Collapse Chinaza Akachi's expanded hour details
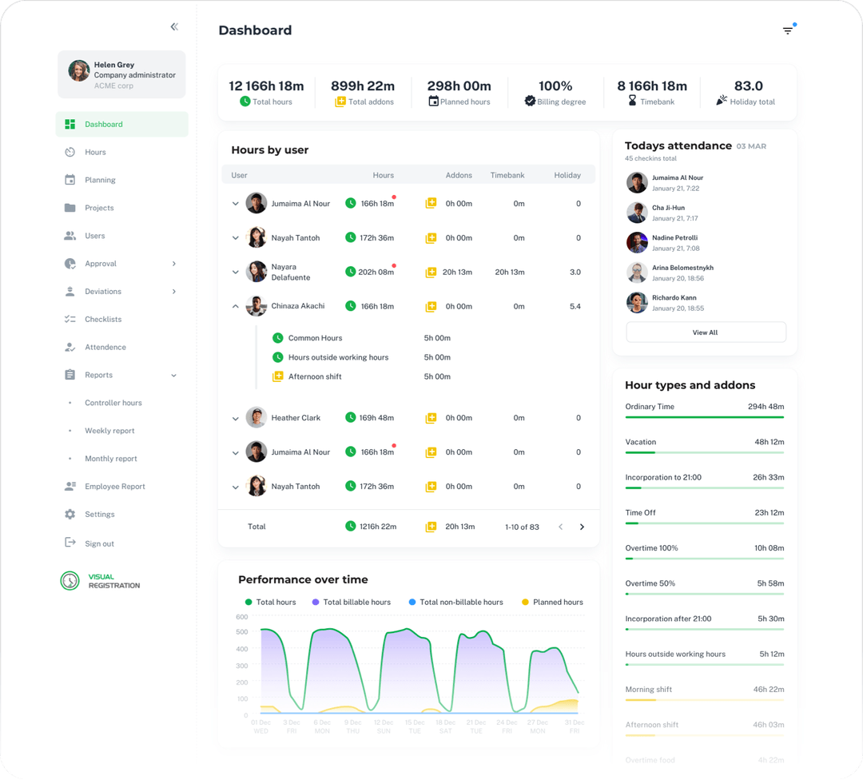863x780 pixels. 235,306
